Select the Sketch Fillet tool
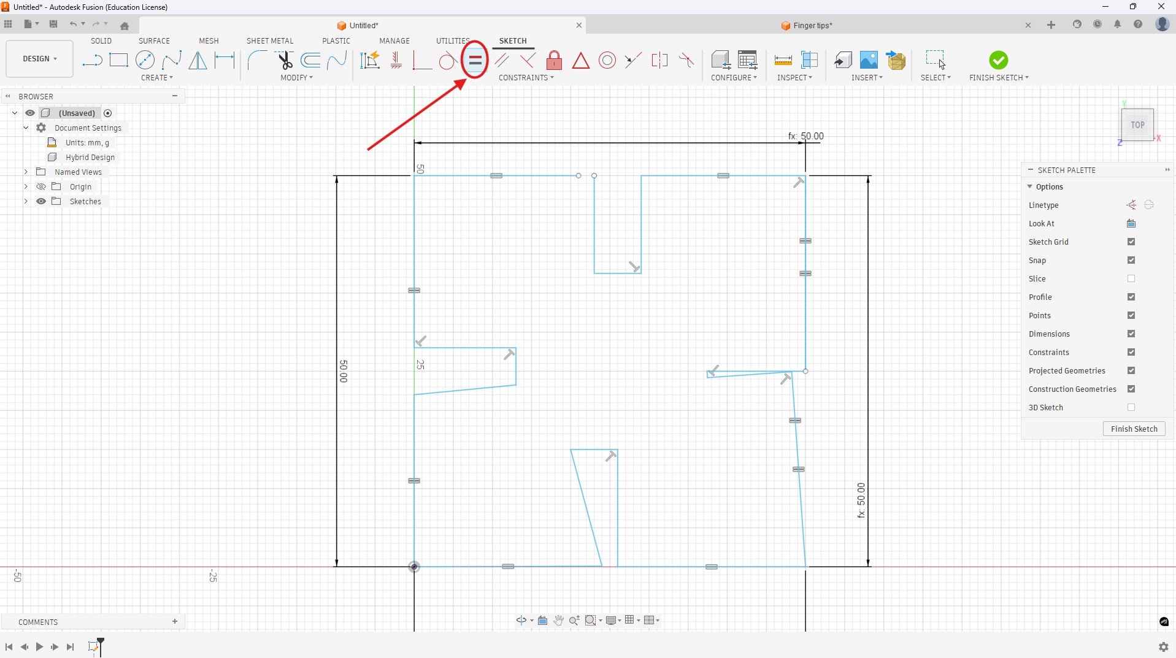The height and width of the screenshot is (658, 1176). click(257, 60)
